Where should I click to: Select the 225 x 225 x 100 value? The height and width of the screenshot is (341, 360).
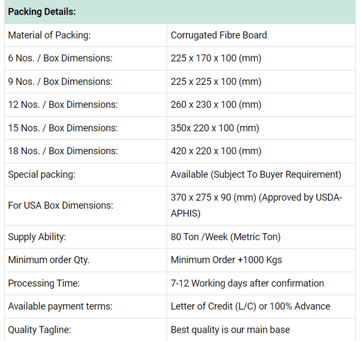pyautogui.click(x=216, y=81)
